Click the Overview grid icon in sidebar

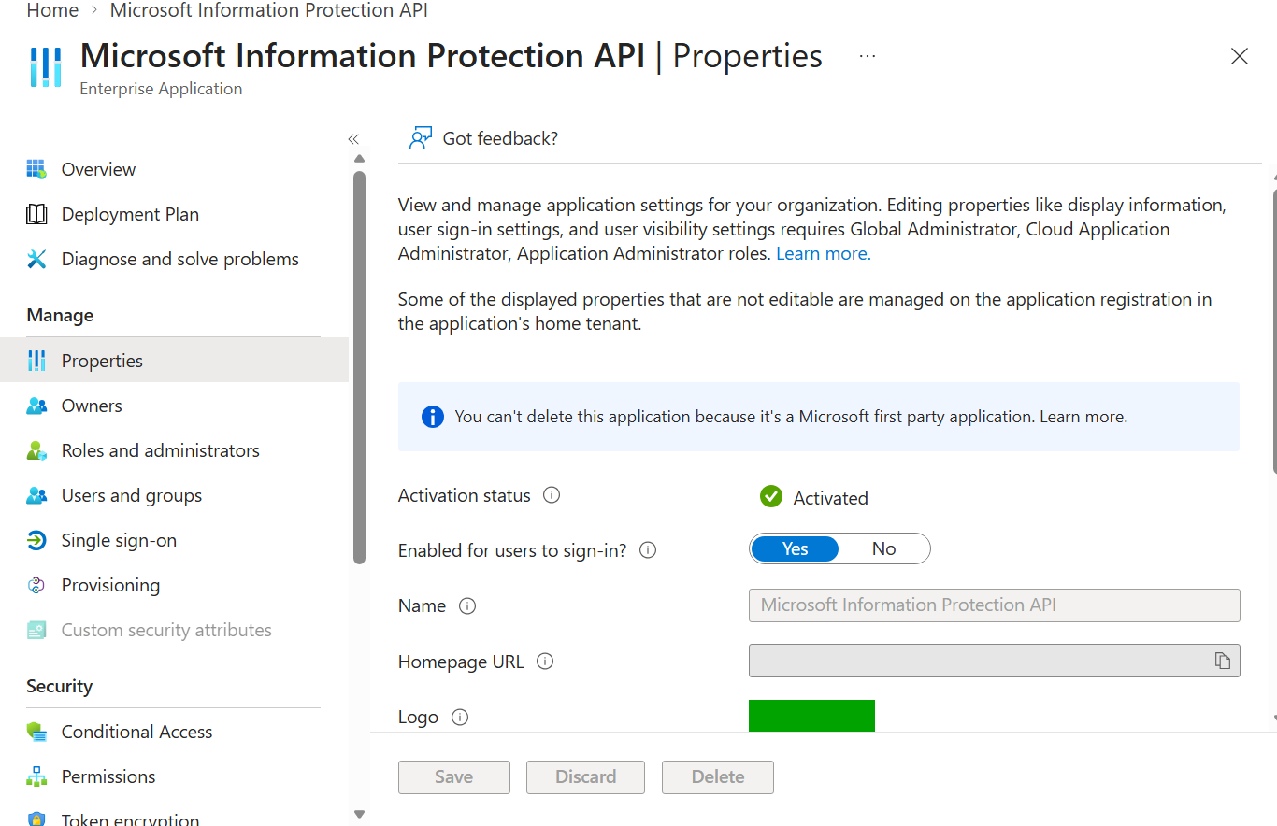click(36, 169)
